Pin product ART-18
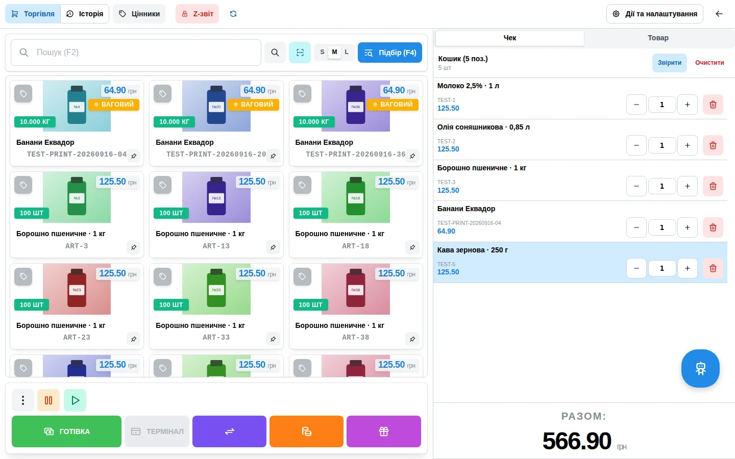Viewport: 735px width, 459px height. click(412, 247)
